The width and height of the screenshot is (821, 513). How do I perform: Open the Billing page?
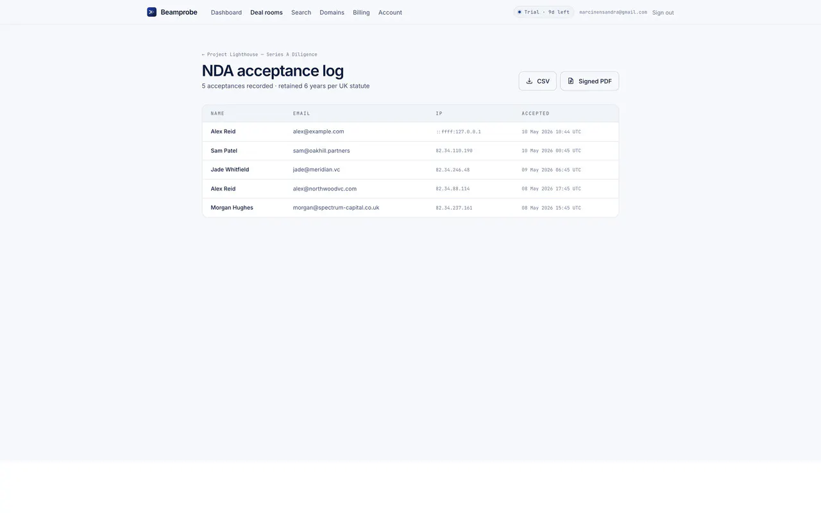361,12
